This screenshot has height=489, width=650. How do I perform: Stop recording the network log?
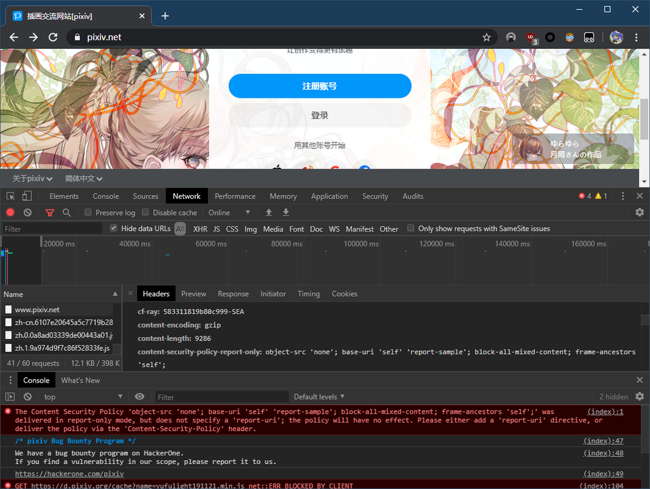(10, 213)
